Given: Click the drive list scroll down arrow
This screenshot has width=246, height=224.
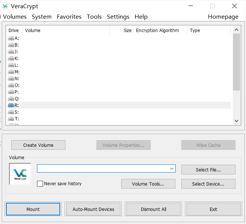Looking at the screenshot, I should (x=236, y=121).
